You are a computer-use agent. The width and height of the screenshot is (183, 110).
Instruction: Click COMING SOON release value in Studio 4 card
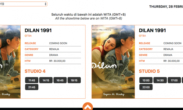point(58,43)
